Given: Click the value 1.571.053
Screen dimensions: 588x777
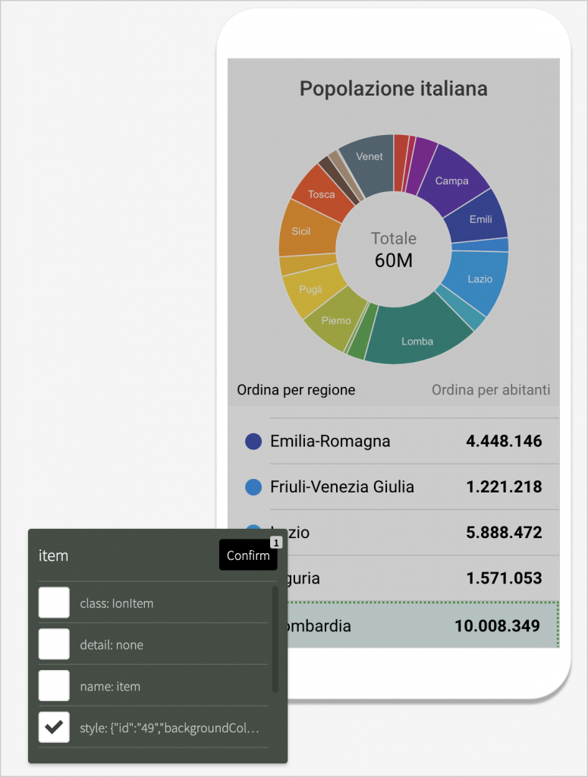Looking at the screenshot, I should click(x=504, y=577).
